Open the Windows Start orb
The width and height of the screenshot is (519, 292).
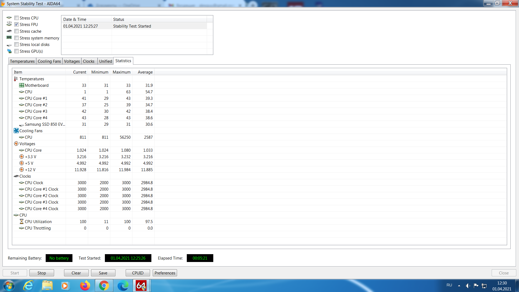click(9, 286)
